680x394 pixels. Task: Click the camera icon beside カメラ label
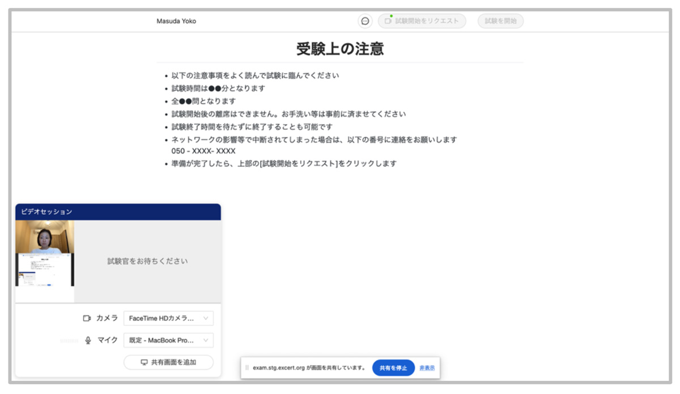point(87,318)
